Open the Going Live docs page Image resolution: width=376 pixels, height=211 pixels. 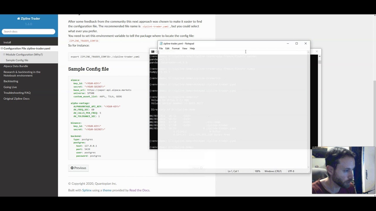[x=10, y=87]
